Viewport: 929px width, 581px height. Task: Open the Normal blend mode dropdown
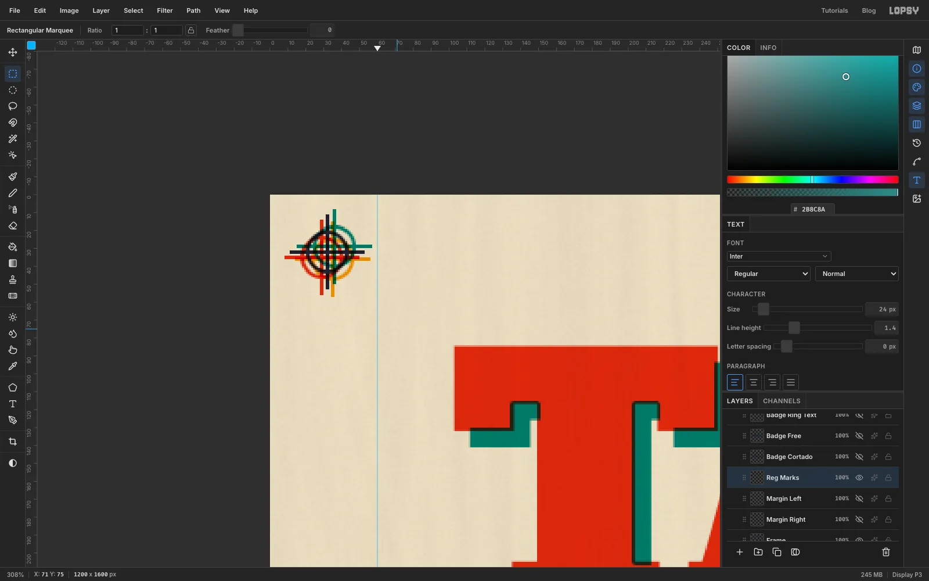857,274
